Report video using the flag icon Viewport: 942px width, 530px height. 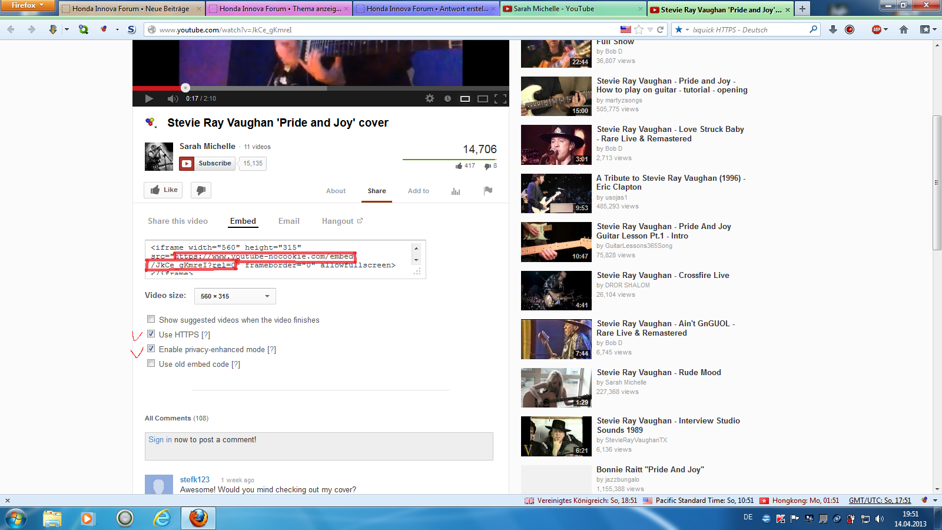(488, 190)
